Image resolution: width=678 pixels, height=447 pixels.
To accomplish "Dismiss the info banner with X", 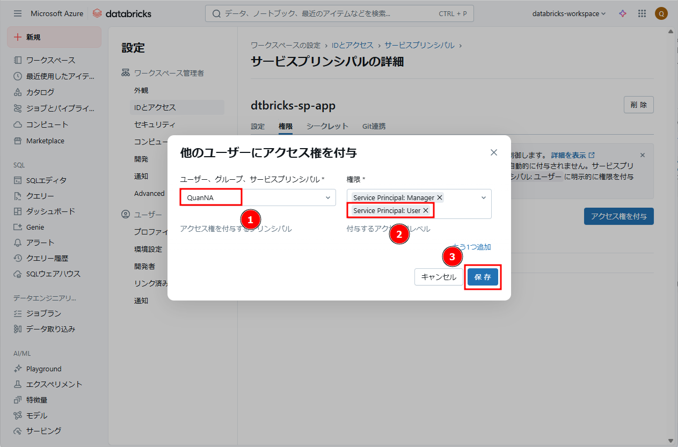I will coord(643,155).
